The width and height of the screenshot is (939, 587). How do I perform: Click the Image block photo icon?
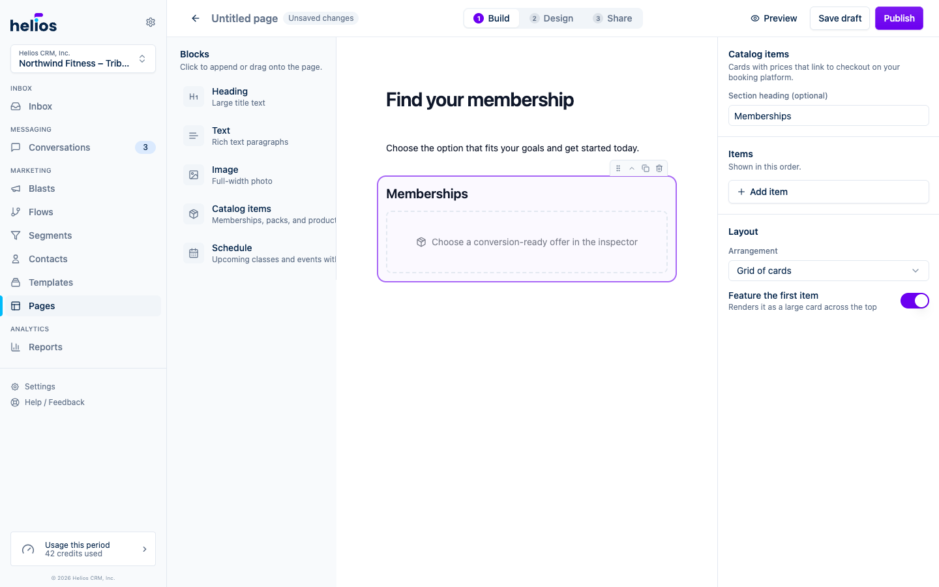(194, 175)
